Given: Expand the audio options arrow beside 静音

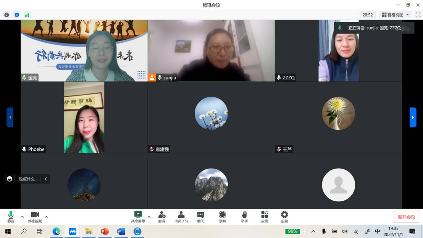Looking at the screenshot, I should [x=22, y=217].
